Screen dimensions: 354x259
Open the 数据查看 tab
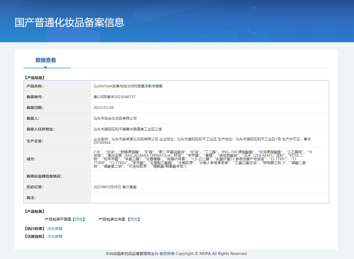click(x=46, y=60)
